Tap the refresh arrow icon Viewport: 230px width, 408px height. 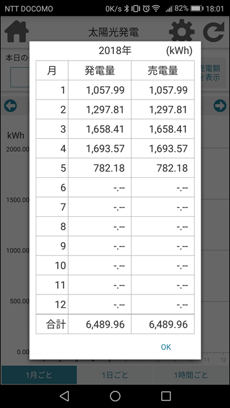(x=213, y=31)
